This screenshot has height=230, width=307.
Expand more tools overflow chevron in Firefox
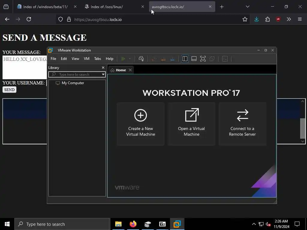pos(289,19)
